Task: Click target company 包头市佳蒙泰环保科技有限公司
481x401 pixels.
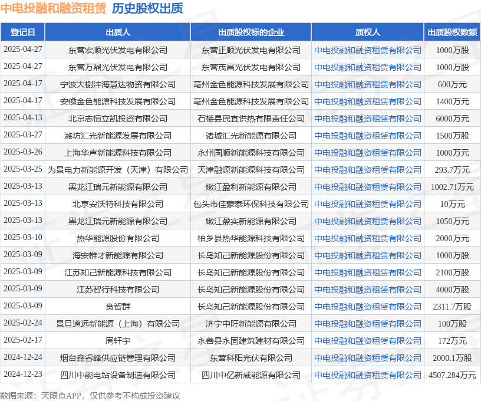Action: click(x=251, y=204)
